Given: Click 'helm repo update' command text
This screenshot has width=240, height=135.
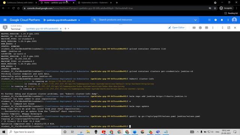Looking at the screenshot, I should [139, 106].
